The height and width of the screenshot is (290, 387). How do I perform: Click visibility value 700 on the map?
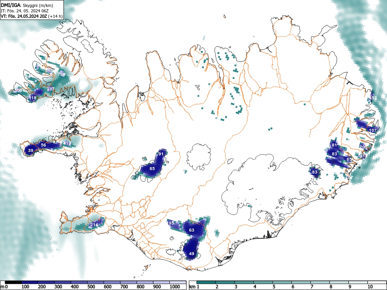click(x=62, y=74)
